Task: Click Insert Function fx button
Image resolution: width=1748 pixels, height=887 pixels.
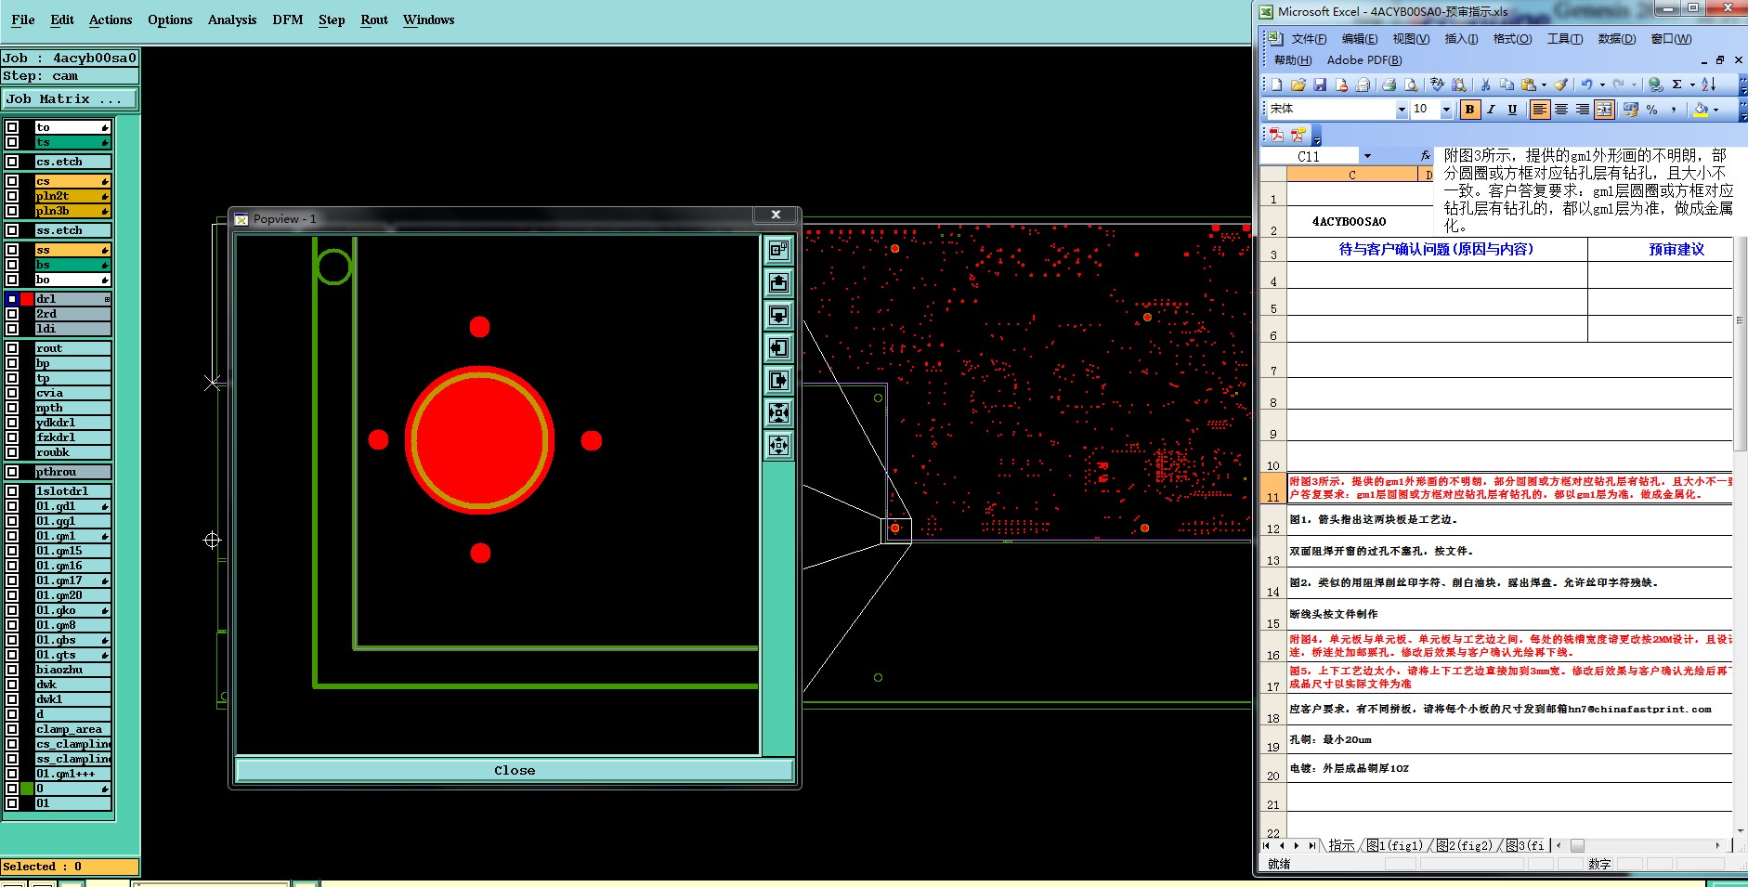Action: pos(1425,156)
